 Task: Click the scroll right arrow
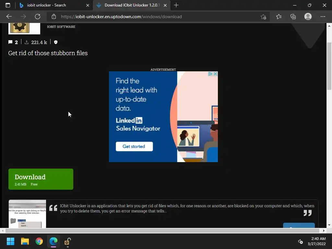point(324,231)
